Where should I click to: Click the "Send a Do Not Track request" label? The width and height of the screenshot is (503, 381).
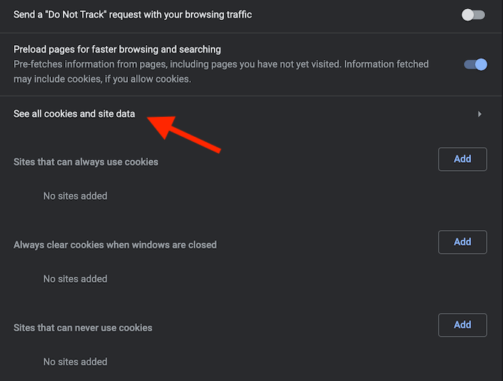(132, 15)
